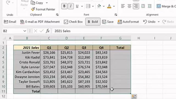Select the cell with $83,143

click(x=101, y=53)
